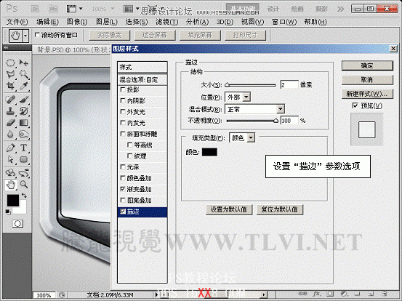Toggle Quick Mask mode
This screenshot has height=301, width=402.
point(17,224)
